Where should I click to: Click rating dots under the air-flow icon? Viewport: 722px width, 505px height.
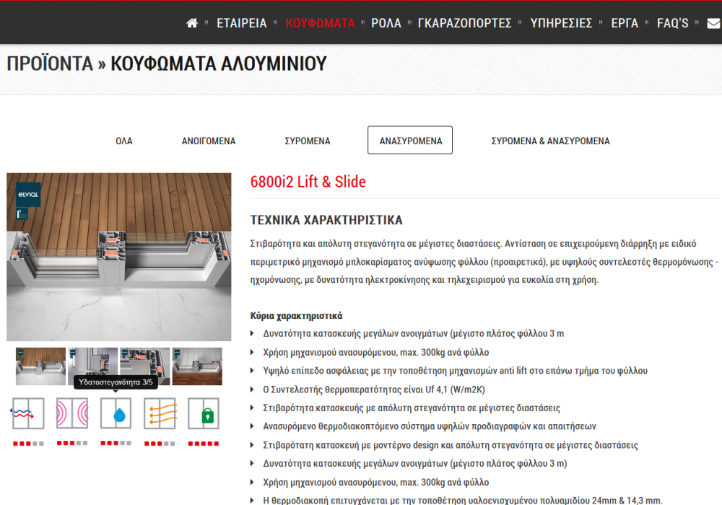click(x=160, y=444)
